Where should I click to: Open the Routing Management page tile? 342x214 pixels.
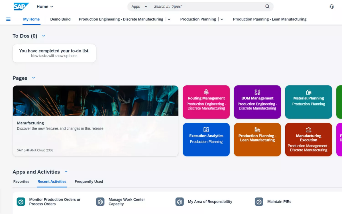coord(206,102)
